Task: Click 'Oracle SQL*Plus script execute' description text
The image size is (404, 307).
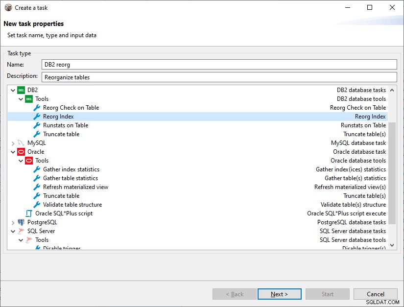Action: click(346, 213)
